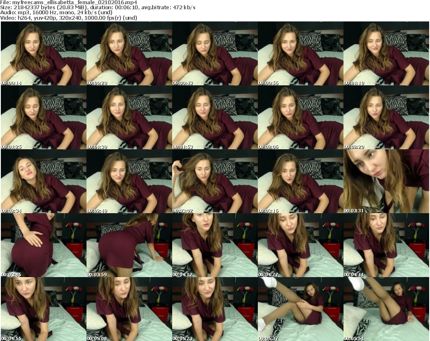Select the frame at 00:00:29

(x=129, y=54)
